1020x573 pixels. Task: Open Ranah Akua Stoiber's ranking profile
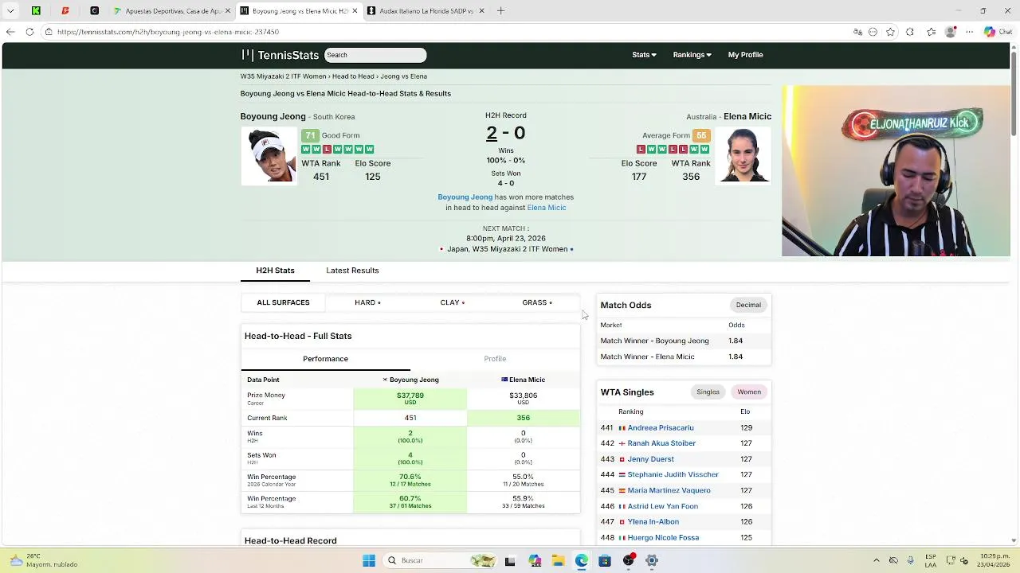tap(661, 443)
